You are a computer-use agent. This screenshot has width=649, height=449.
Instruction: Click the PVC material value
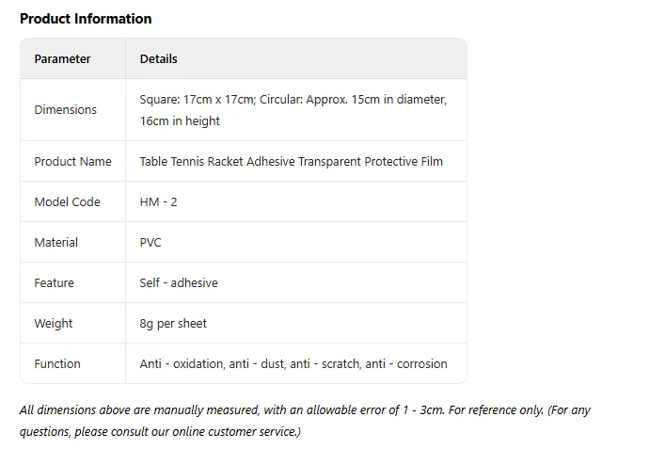point(150,242)
